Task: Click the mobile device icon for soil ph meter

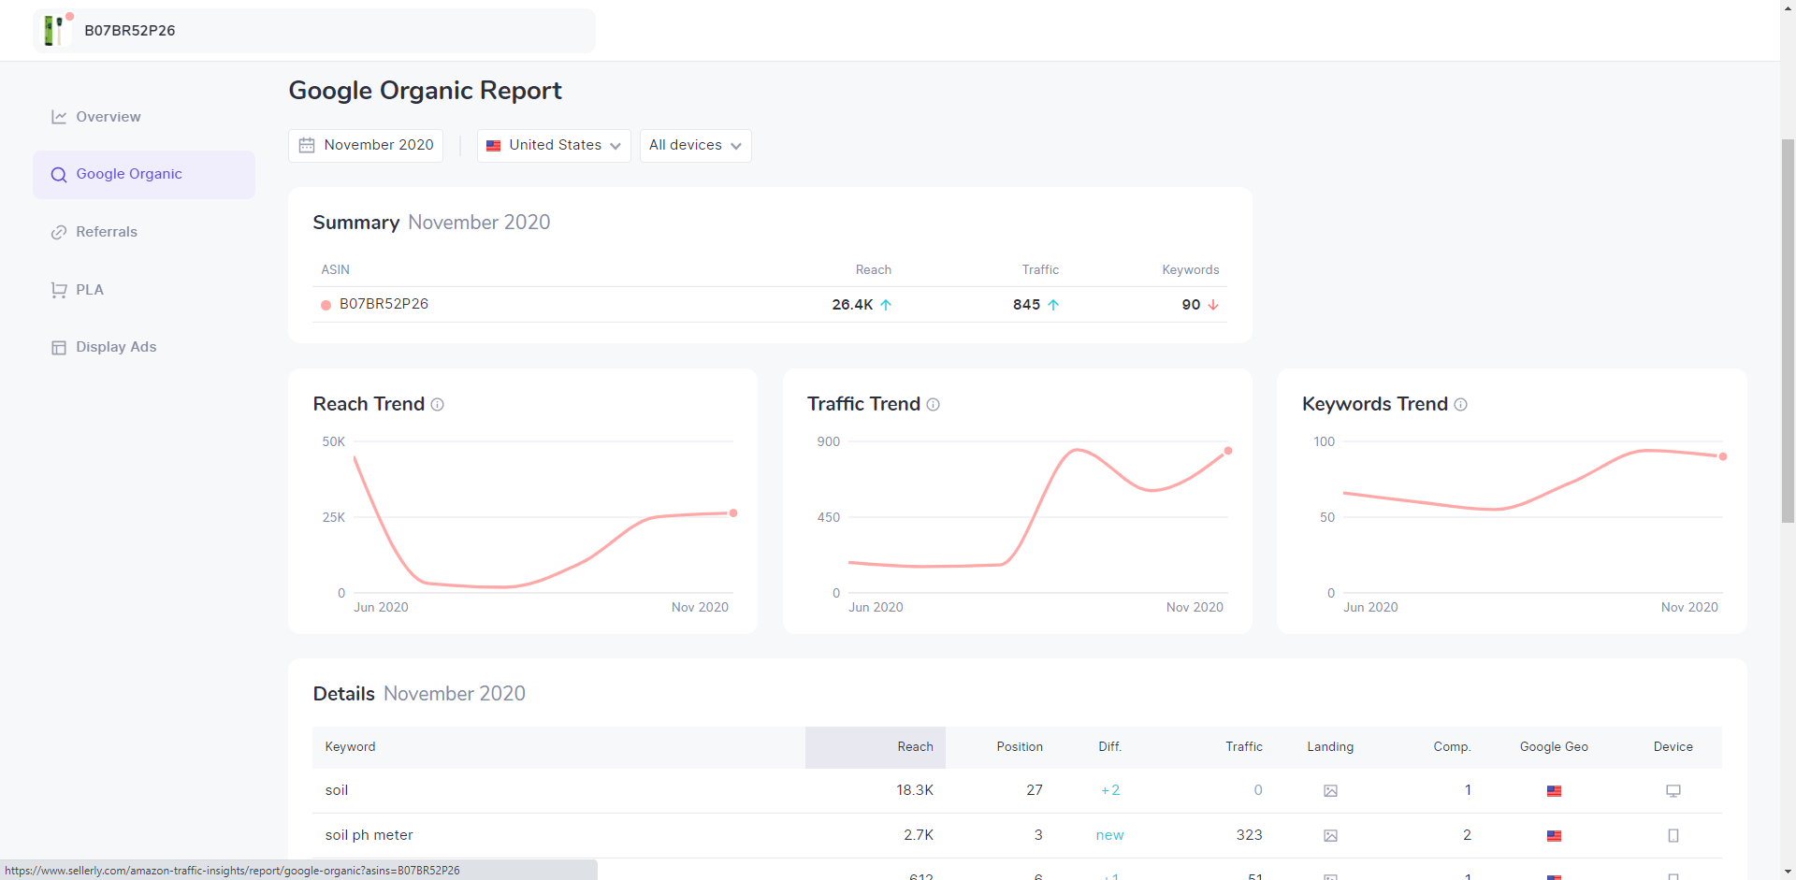Action: click(1673, 835)
